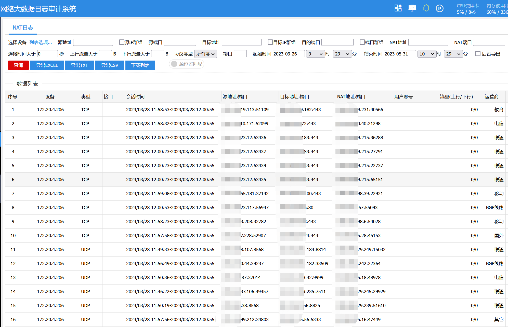The width and height of the screenshot is (508, 327).
Task: Click session time in row 2 starting 11:58:32
Action: tap(170, 124)
